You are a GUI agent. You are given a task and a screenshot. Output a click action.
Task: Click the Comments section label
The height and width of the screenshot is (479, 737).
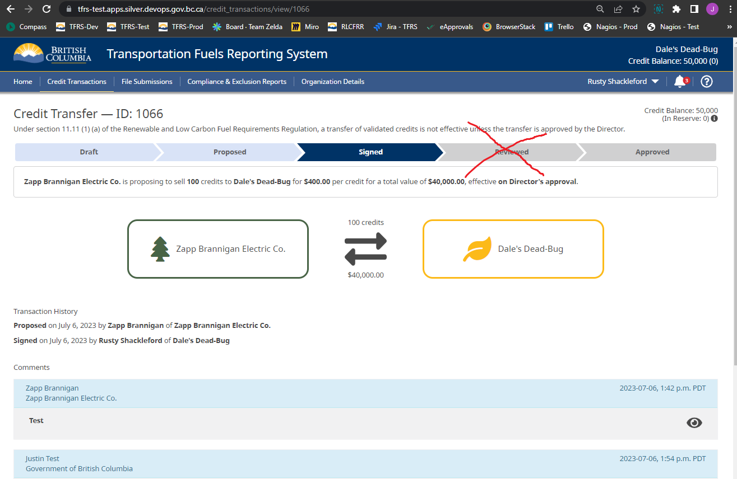point(31,367)
